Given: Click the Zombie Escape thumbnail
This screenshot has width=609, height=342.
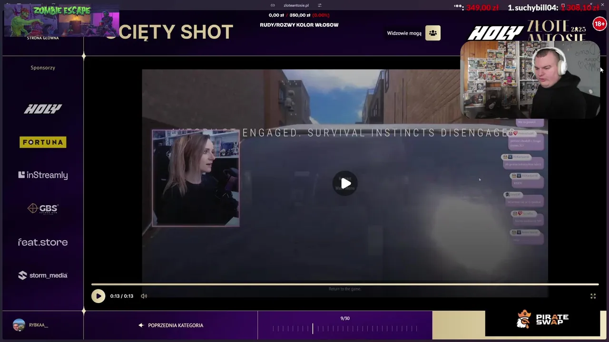Looking at the screenshot, I should pos(62,19).
